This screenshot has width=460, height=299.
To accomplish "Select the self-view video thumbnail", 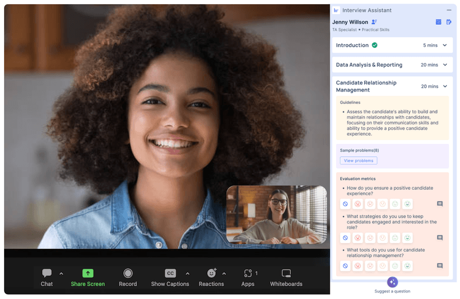I will [276, 215].
